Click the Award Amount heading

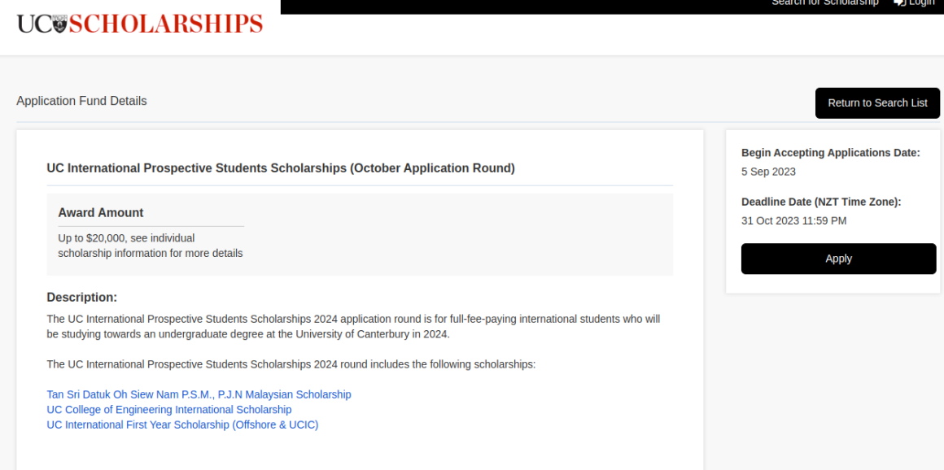pos(100,212)
